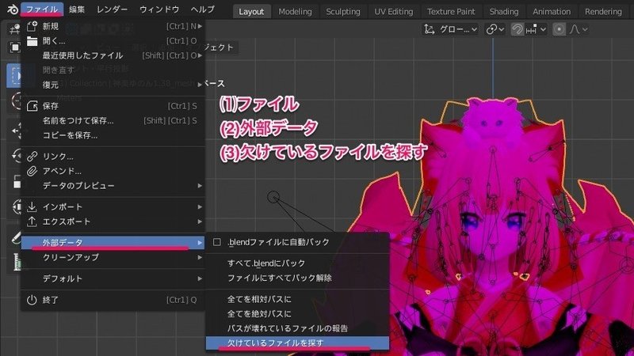This screenshot has width=634, height=356.
Task: Open the ヘルプ menu
Action: 203,9
